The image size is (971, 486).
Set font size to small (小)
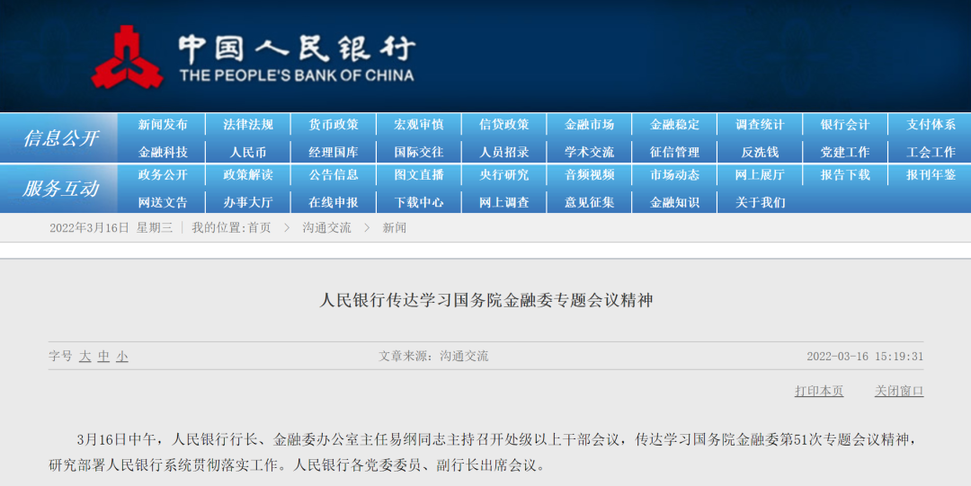tap(122, 357)
